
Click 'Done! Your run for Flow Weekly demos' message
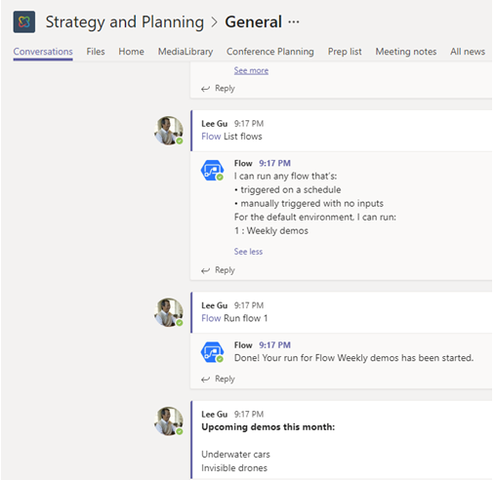(x=354, y=358)
